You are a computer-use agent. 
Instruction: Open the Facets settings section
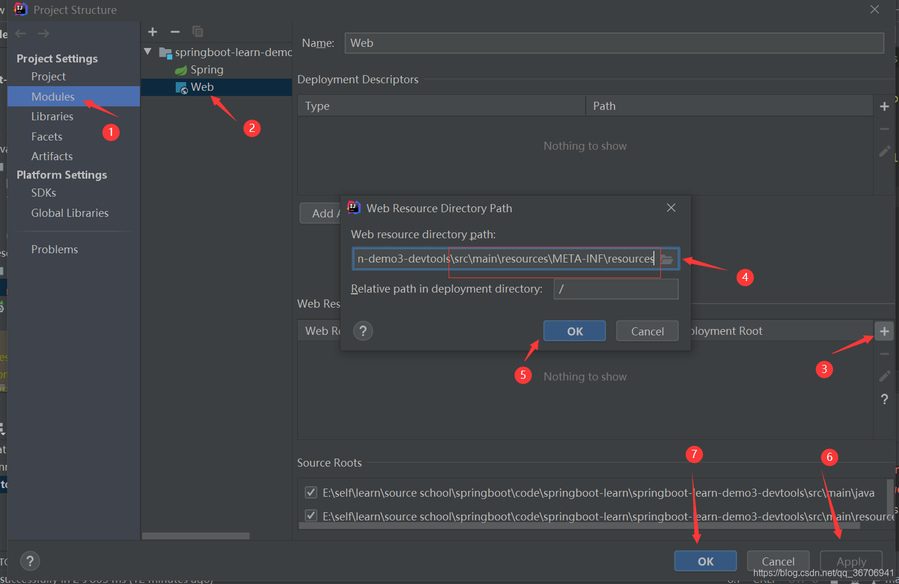(47, 137)
